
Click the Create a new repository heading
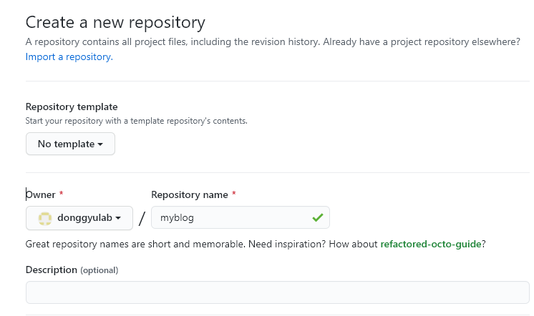coord(115,22)
